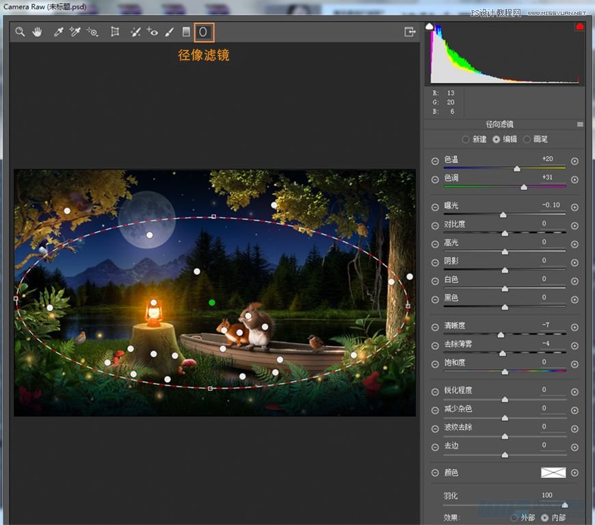Click plus button beside 饱和度
Image resolution: width=595 pixels, height=525 pixels.
tap(574, 364)
